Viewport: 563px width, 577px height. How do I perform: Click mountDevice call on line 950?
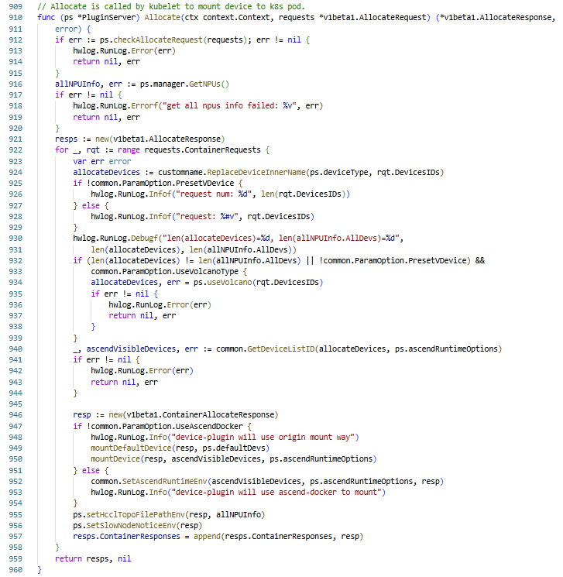(x=115, y=459)
